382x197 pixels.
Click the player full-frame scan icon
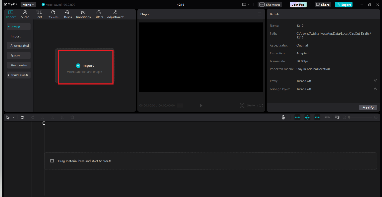pos(242,105)
